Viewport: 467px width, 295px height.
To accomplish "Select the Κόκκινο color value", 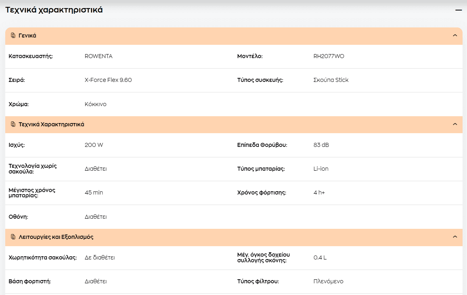I will click(96, 104).
